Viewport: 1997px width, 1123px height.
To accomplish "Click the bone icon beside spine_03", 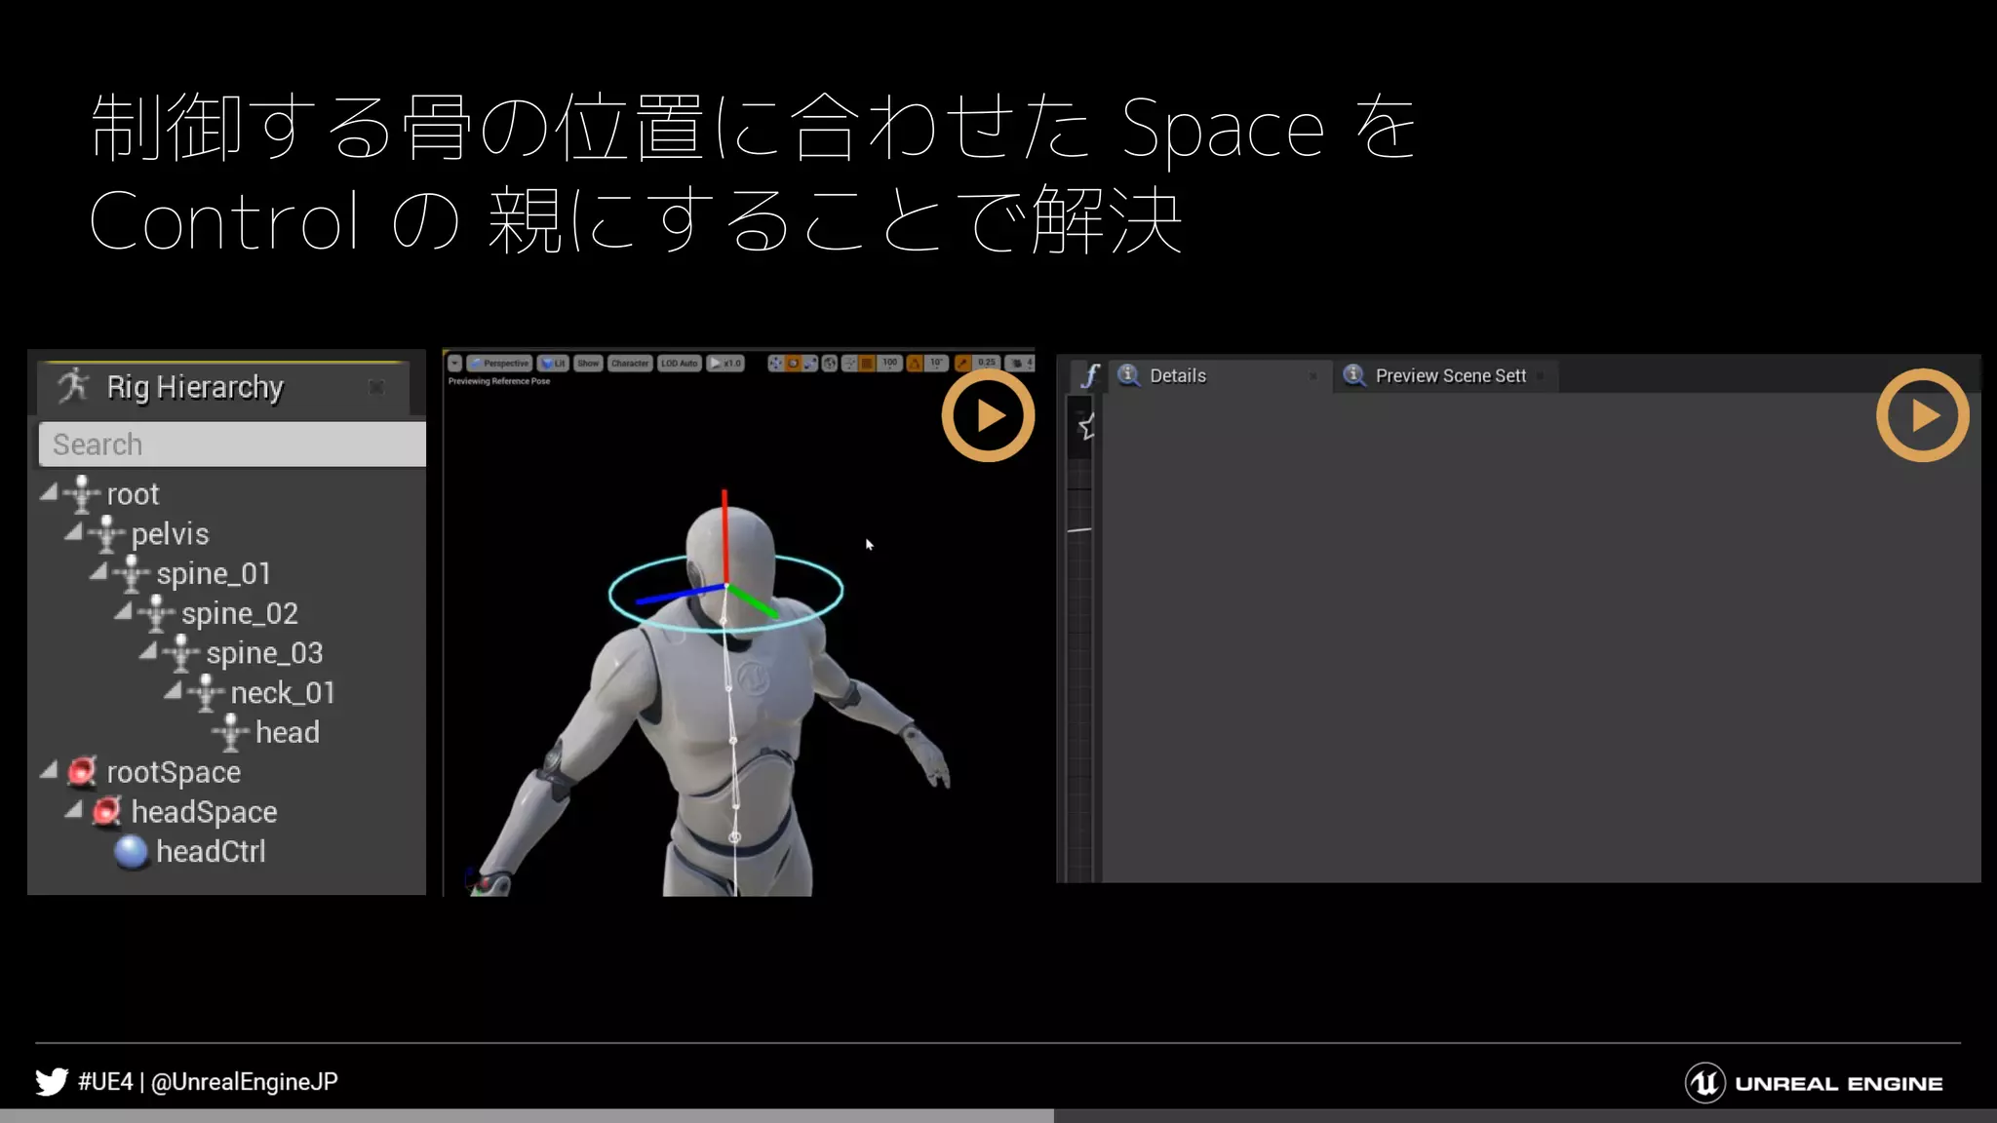I will (x=181, y=653).
